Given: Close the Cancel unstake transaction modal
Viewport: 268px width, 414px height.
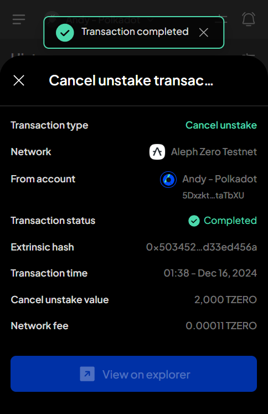Looking at the screenshot, I should point(19,80).
